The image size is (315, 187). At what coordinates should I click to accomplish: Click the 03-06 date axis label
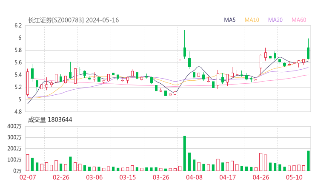pyautogui.click(x=94, y=177)
